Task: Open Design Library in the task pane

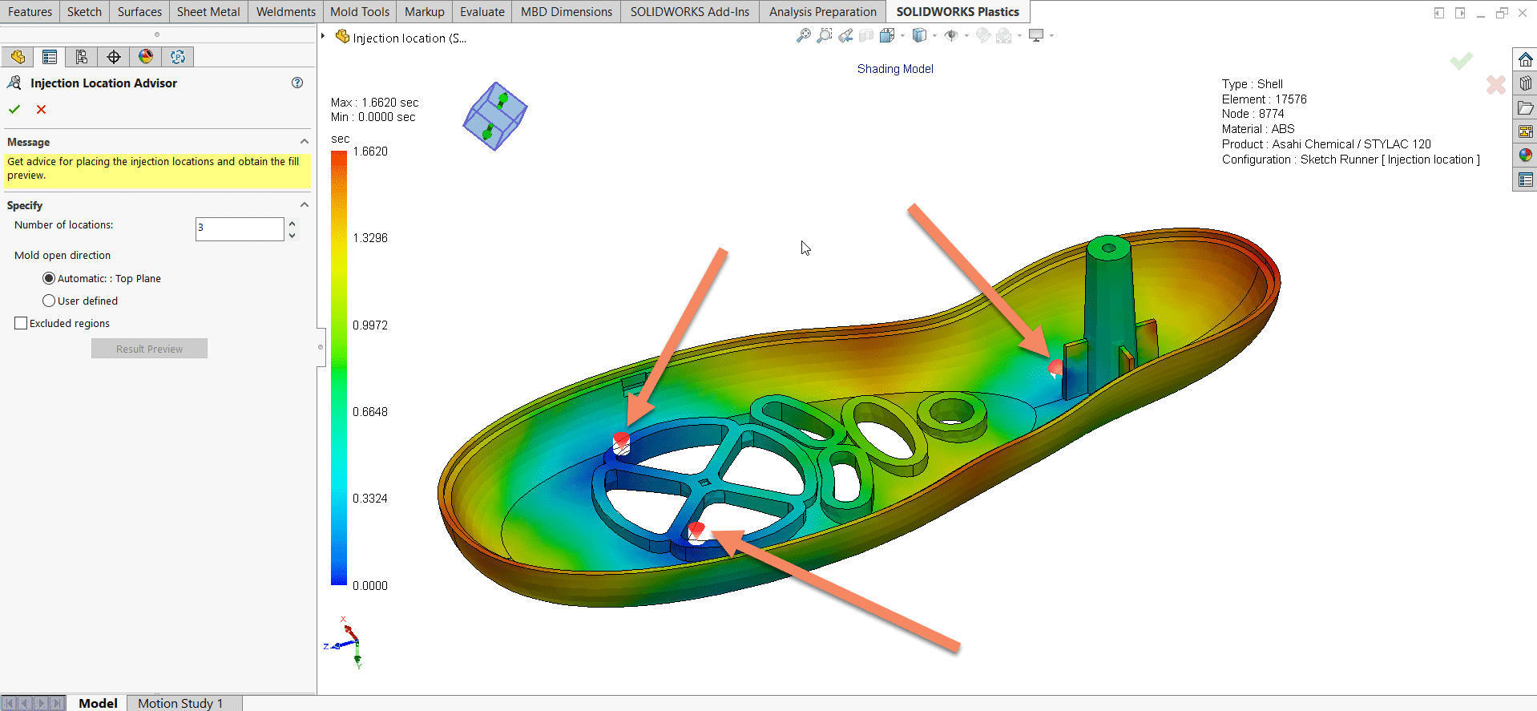Action: [x=1525, y=83]
